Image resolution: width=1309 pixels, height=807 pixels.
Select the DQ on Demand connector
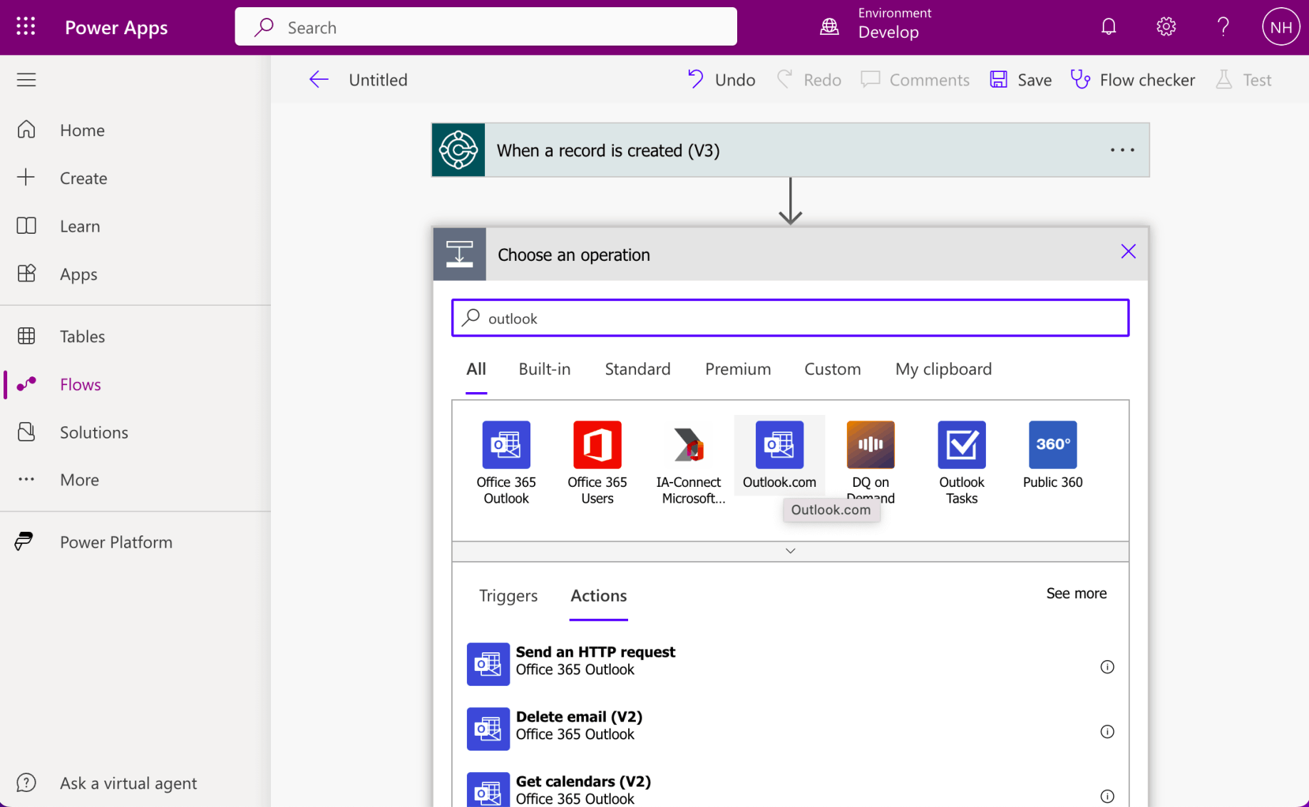click(x=870, y=445)
